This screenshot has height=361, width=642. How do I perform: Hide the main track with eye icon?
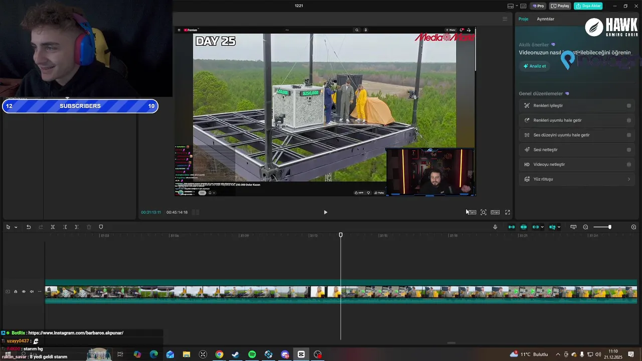24,292
